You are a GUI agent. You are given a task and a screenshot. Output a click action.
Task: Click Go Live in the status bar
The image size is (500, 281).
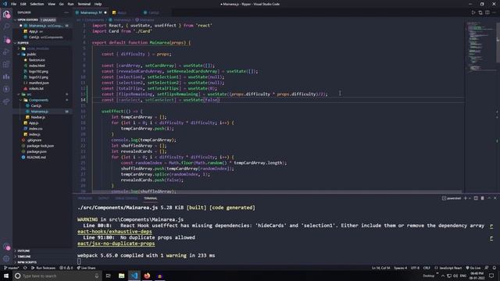(x=473, y=268)
